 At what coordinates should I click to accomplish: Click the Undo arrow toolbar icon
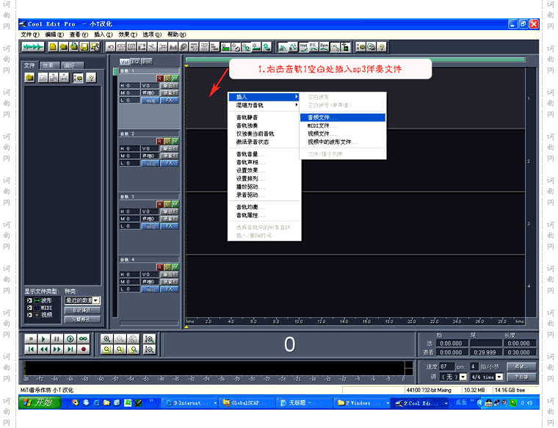111,47
